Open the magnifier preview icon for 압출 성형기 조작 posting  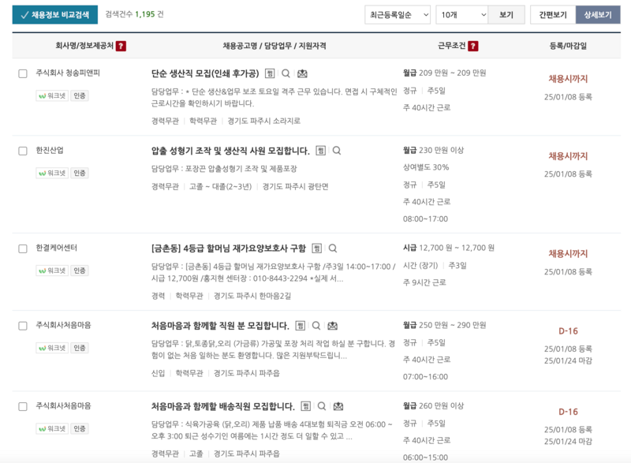coord(337,151)
